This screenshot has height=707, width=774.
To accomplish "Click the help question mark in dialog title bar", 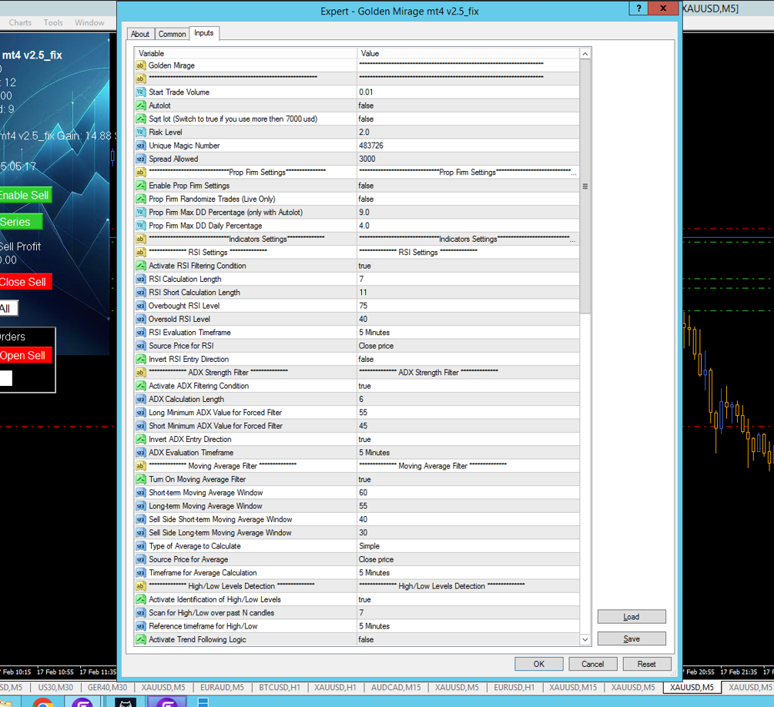I will [x=638, y=8].
